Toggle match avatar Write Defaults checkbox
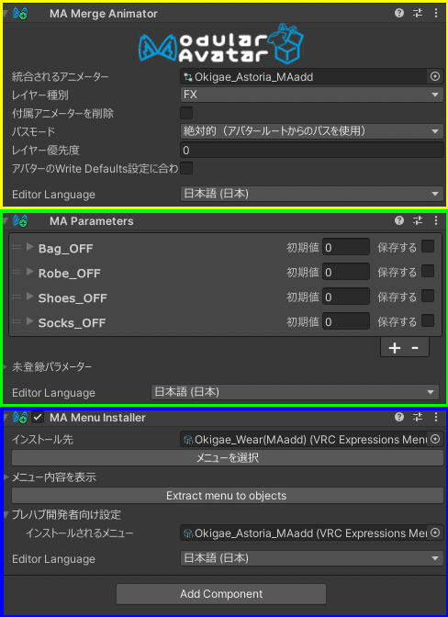 click(186, 169)
